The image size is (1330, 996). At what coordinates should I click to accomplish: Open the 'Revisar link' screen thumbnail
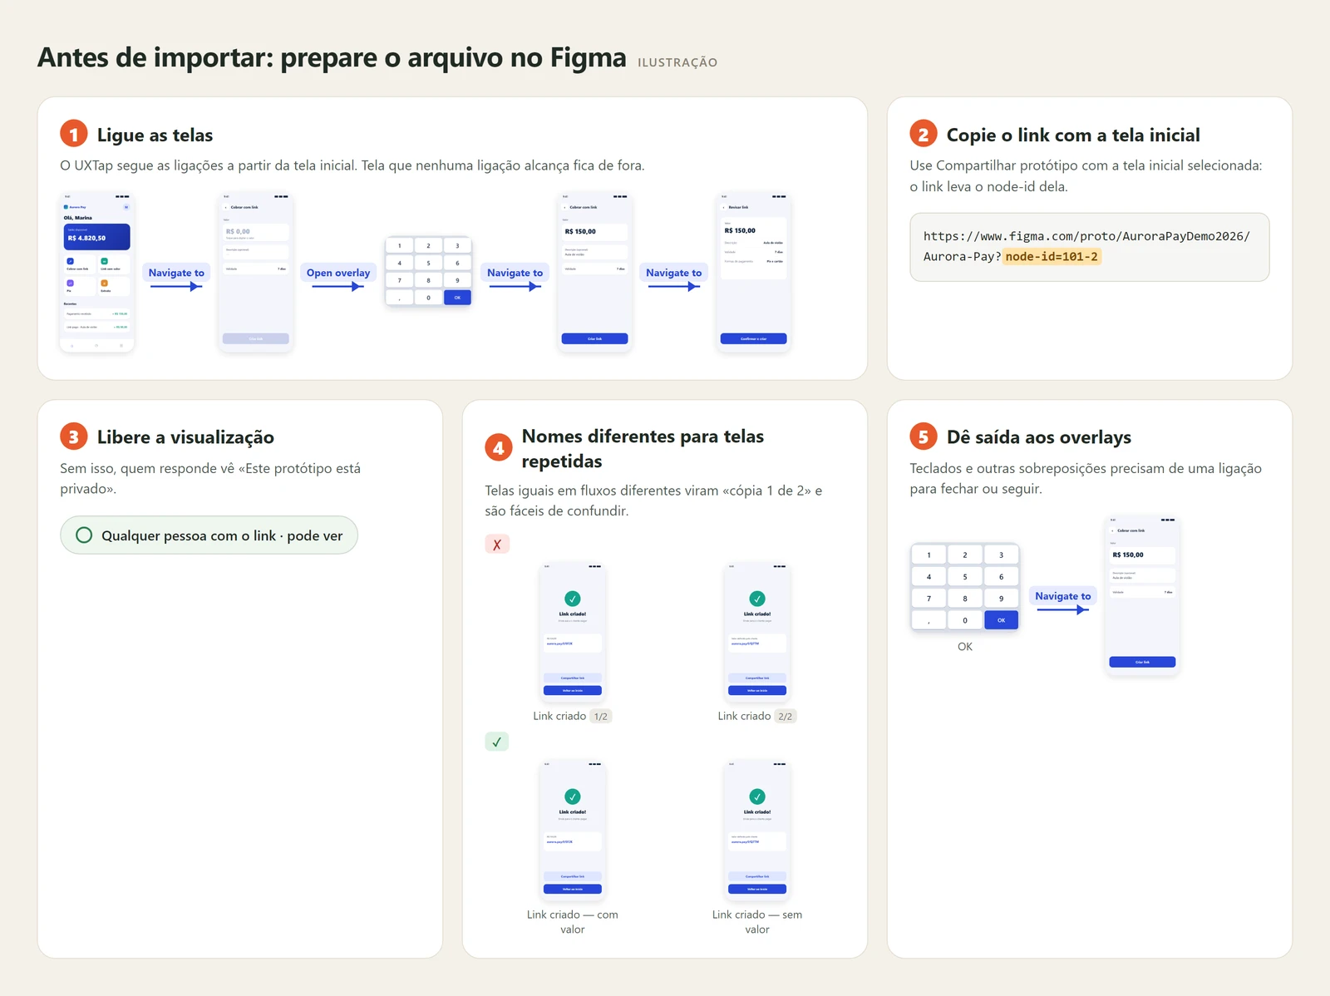(x=754, y=273)
